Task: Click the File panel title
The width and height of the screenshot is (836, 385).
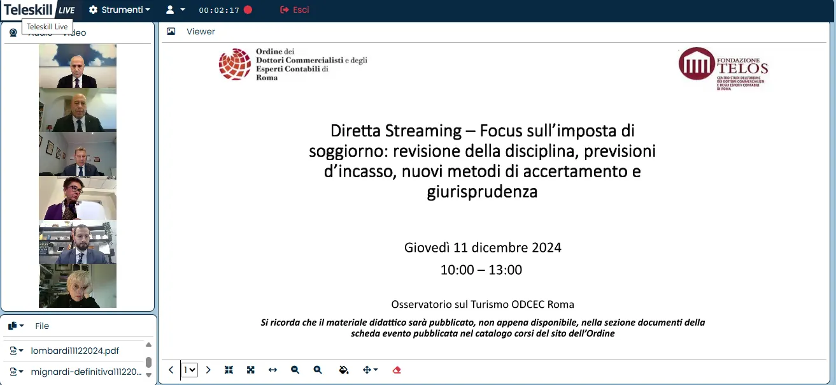Action: [x=42, y=326]
